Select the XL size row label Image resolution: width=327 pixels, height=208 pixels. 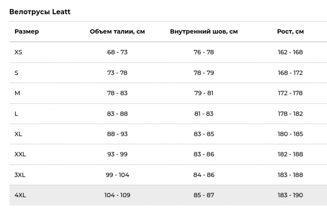[18, 134]
